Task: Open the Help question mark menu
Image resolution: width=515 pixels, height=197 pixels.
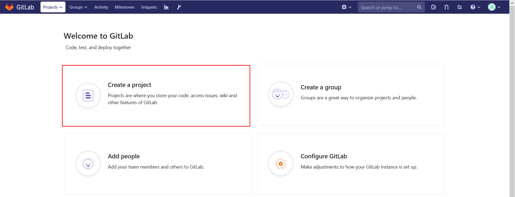Action: click(x=475, y=7)
